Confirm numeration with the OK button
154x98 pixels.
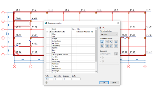[x=104, y=83]
